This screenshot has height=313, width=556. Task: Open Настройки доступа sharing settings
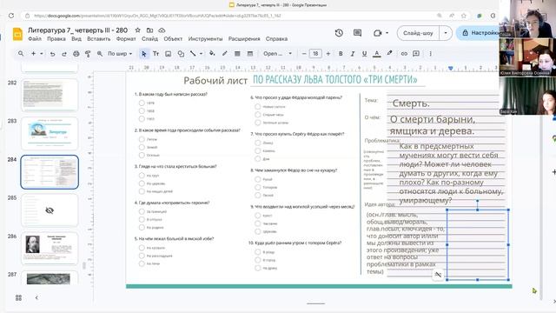(x=478, y=33)
